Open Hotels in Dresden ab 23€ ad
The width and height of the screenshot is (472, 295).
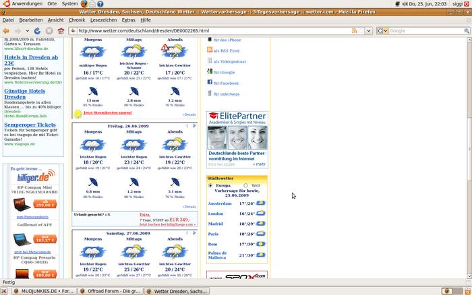pyautogui.click(x=31, y=60)
